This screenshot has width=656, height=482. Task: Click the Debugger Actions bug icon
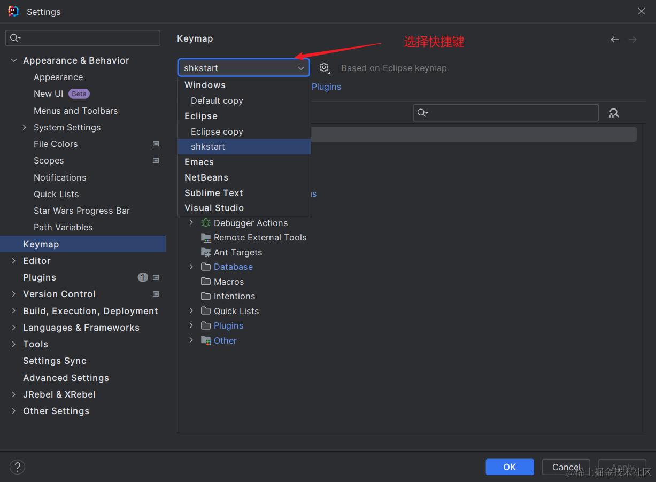(x=206, y=223)
